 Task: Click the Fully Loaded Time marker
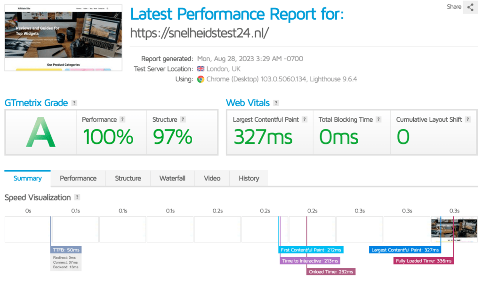(x=424, y=261)
